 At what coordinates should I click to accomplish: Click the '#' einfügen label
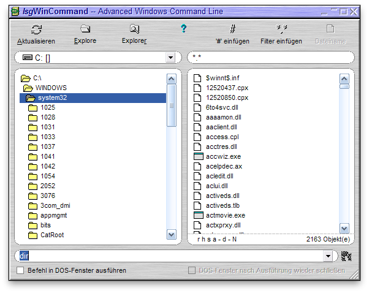(x=232, y=41)
